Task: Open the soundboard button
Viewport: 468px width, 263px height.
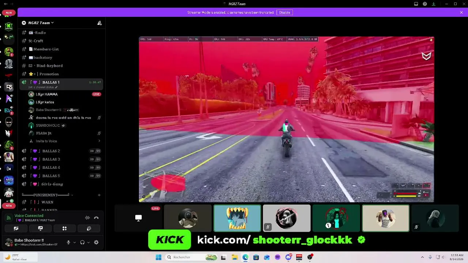Action: (x=89, y=228)
